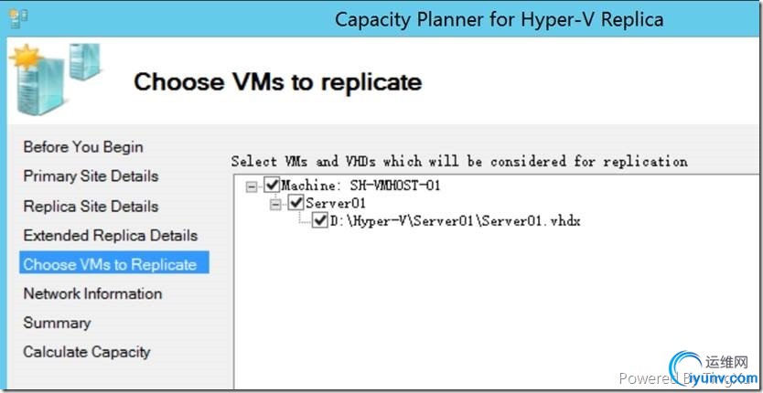Viewport: 763px width, 393px height.
Task: Switch to the Extended Replica Details step
Action: (x=110, y=235)
